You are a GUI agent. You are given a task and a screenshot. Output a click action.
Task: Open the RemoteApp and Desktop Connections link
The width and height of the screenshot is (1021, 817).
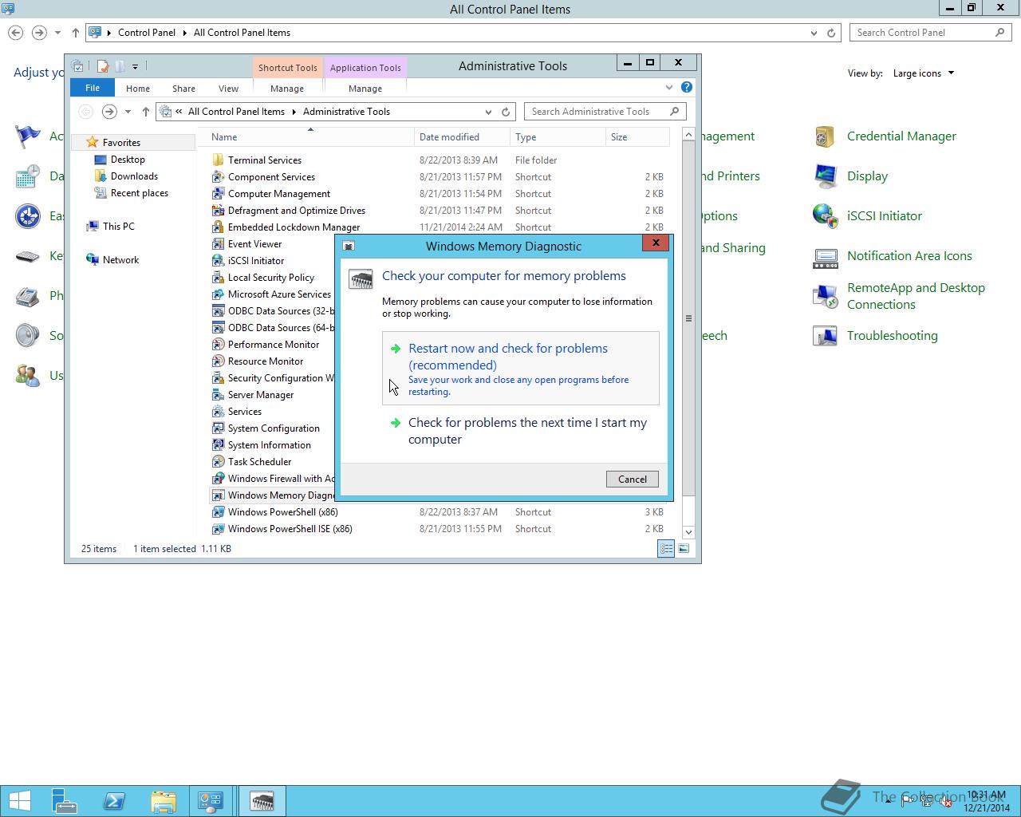click(916, 296)
